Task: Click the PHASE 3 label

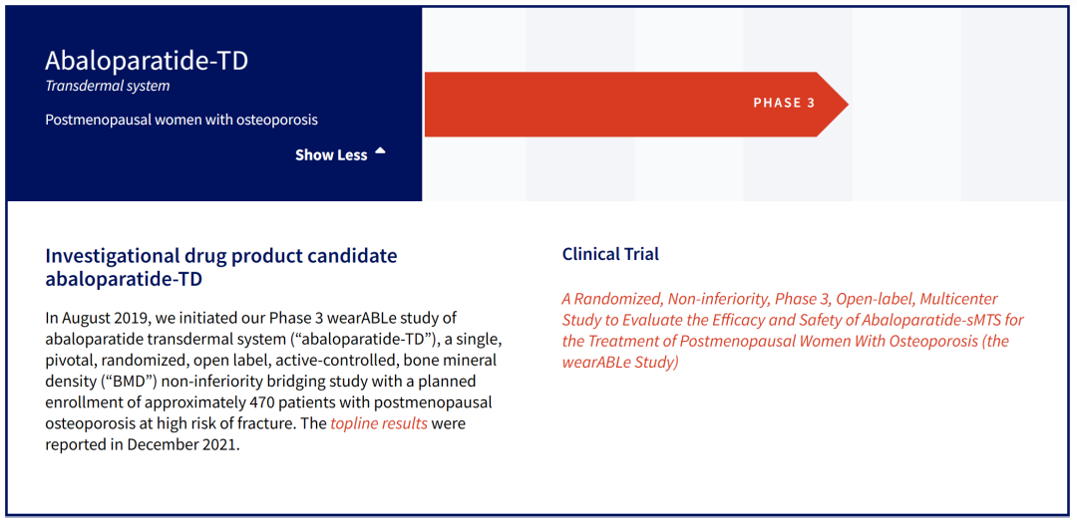Action: [784, 103]
